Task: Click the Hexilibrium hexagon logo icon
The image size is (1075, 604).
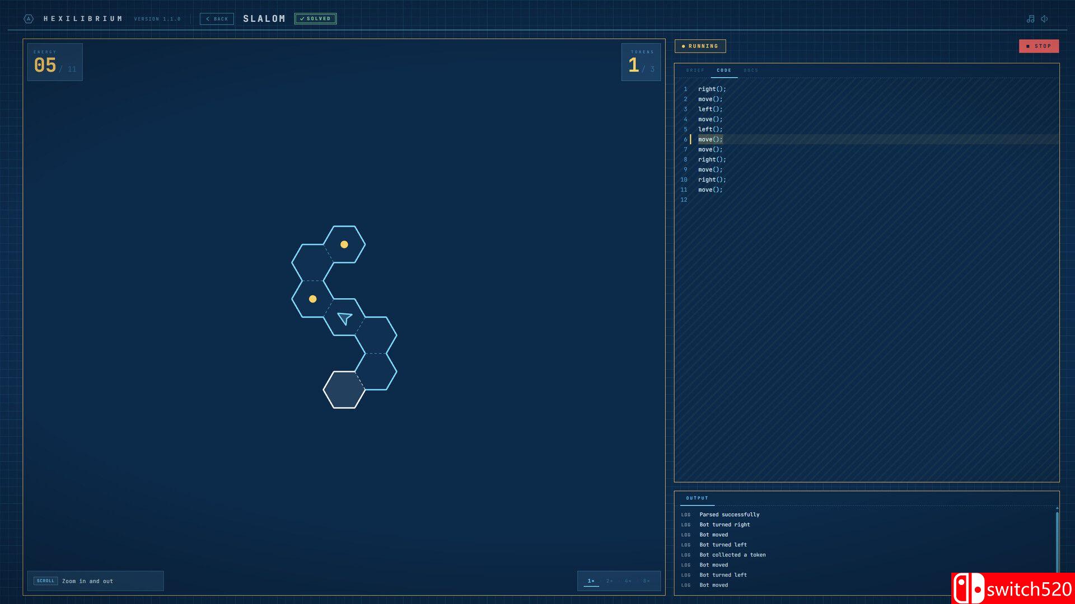Action: (29, 19)
